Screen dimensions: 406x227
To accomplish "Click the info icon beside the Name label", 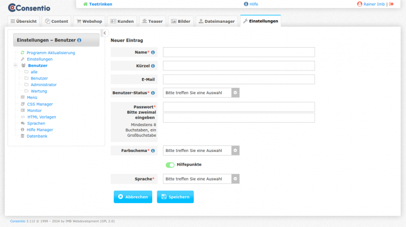I will [x=153, y=52].
